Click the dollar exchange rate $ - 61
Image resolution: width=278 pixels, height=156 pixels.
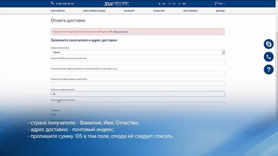pyautogui.click(x=162, y=4)
